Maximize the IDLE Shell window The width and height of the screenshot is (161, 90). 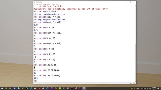point(131,2)
